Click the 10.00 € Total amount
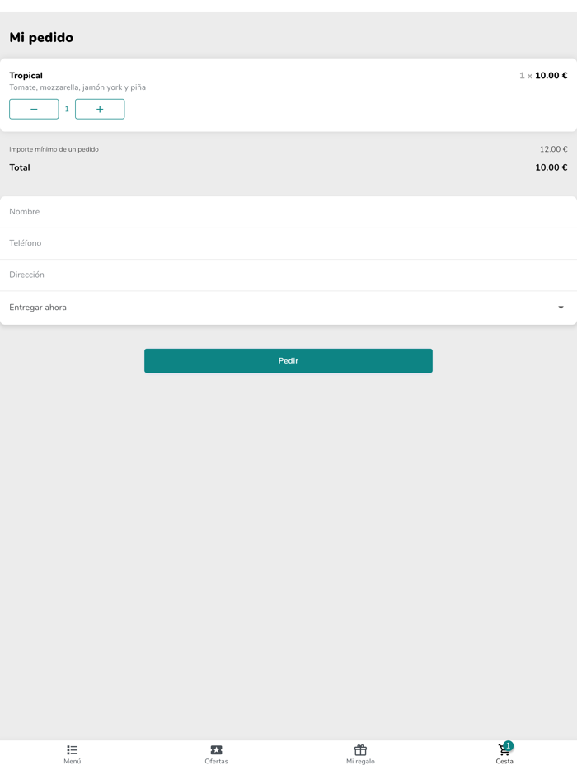Image resolution: width=577 pixels, height=770 pixels. 551,167
